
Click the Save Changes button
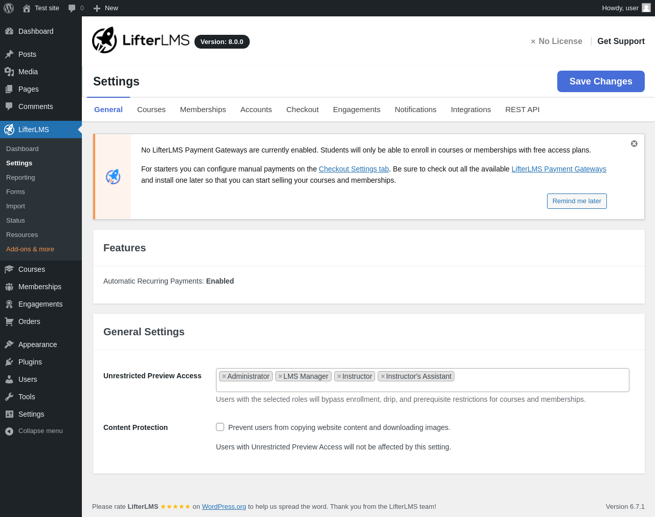coord(601,81)
